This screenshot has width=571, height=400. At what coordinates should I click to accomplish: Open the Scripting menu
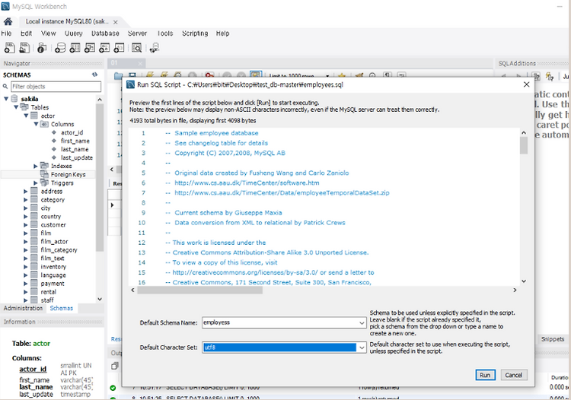tap(195, 33)
